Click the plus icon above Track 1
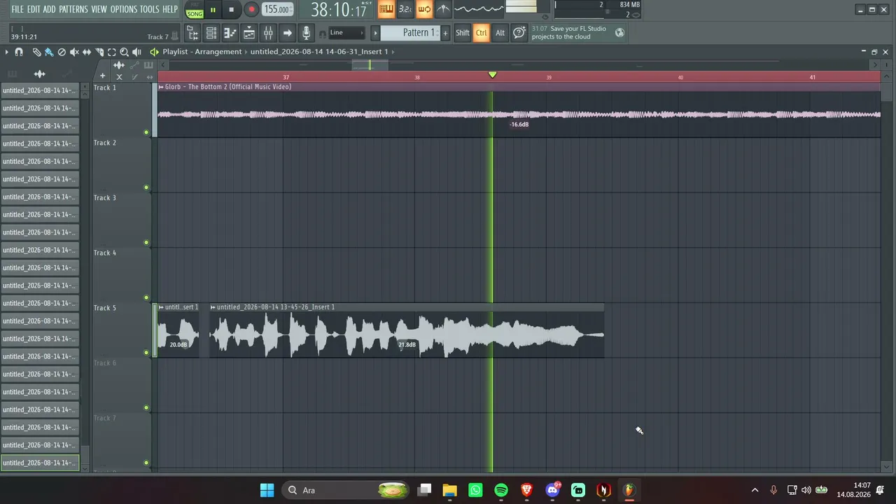 [x=102, y=76]
